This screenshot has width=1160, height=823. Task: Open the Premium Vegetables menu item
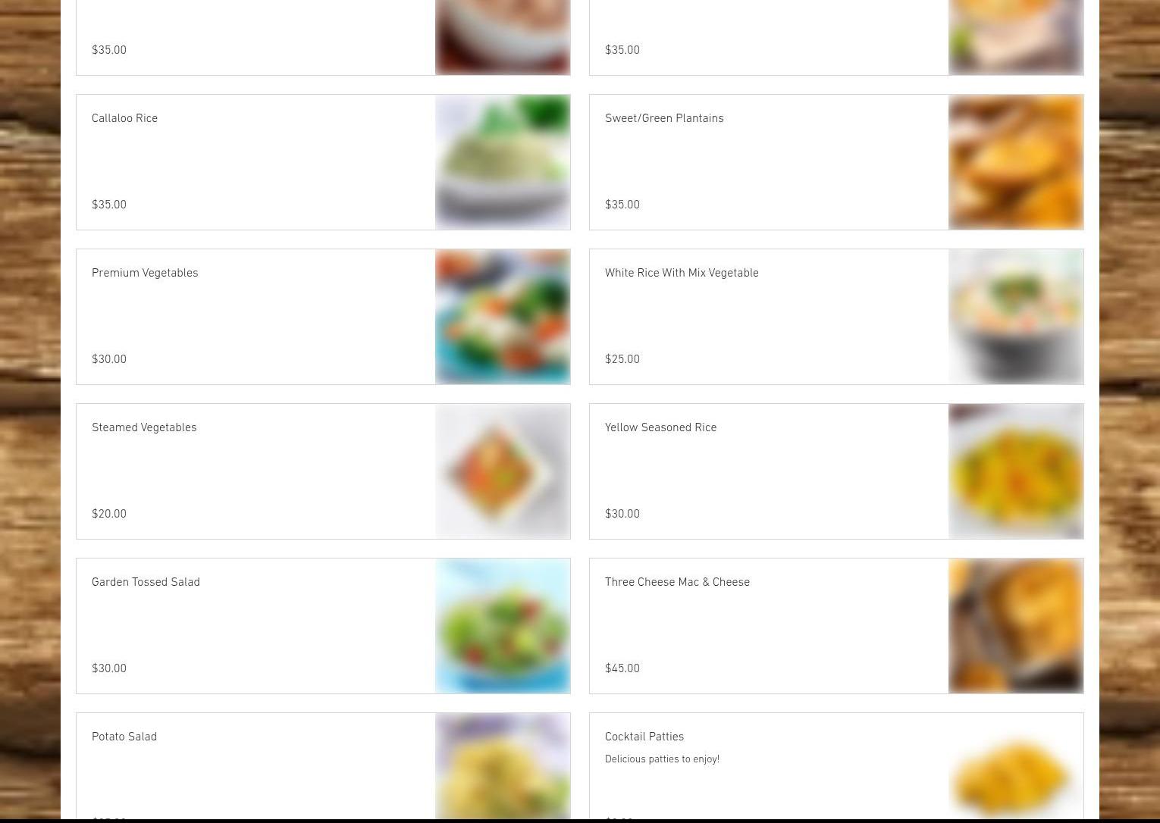coord(145,274)
